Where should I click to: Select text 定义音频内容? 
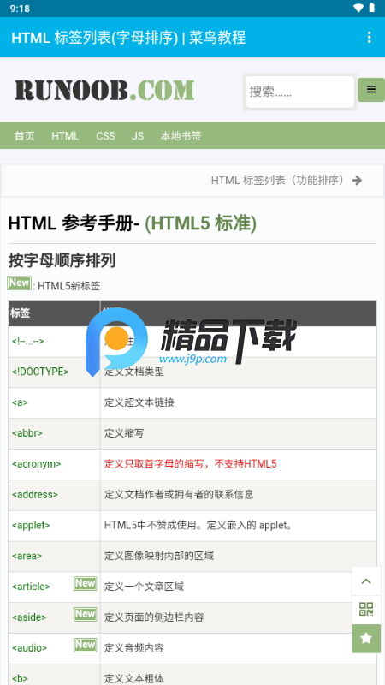click(x=134, y=648)
